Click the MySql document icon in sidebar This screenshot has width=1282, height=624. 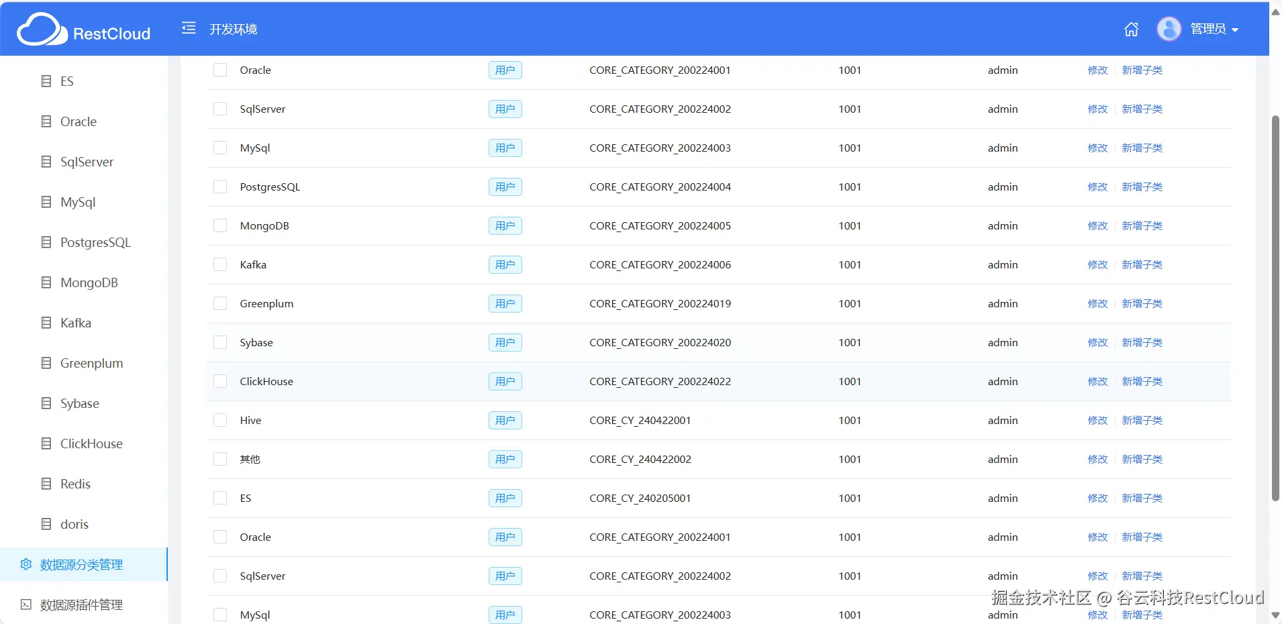point(46,202)
